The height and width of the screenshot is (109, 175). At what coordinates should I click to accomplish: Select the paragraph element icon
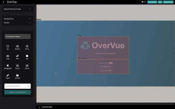pos(8,66)
